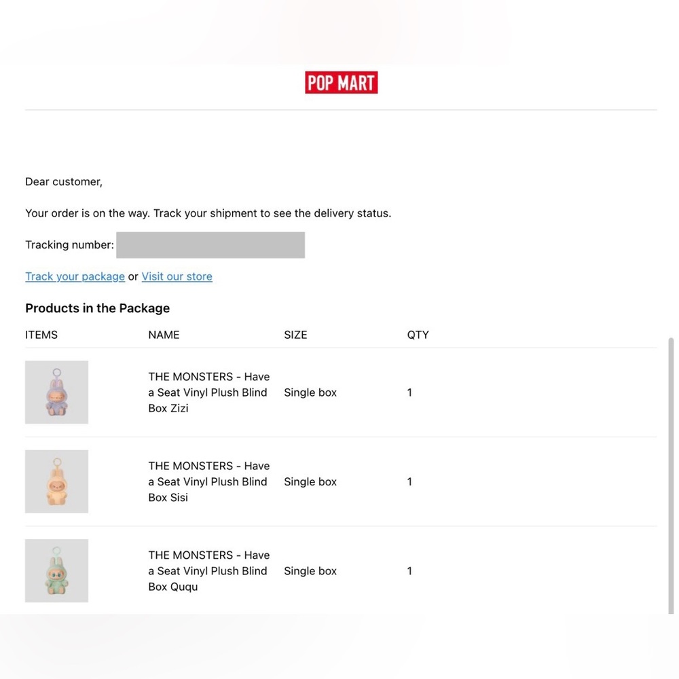Viewport: 679px width, 679px height.
Task: Click the orange Sisi plush thumbnail
Action: click(x=56, y=481)
